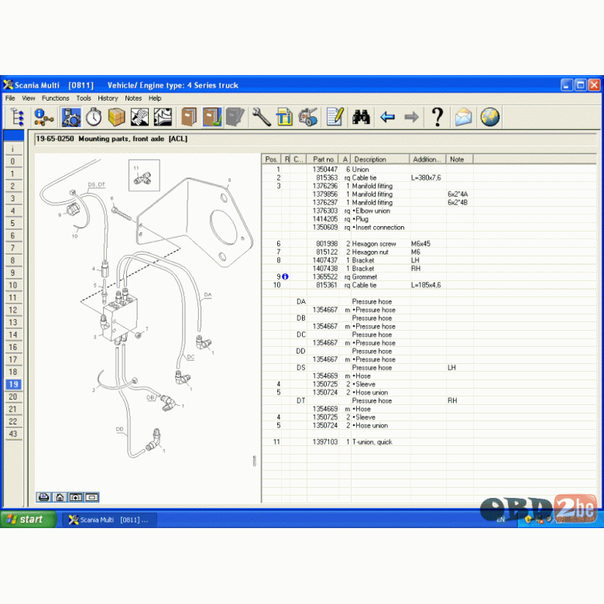Screen dimensions: 604x604
Task: Click the fit rectangle icon below diagram
Action: click(x=91, y=497)
